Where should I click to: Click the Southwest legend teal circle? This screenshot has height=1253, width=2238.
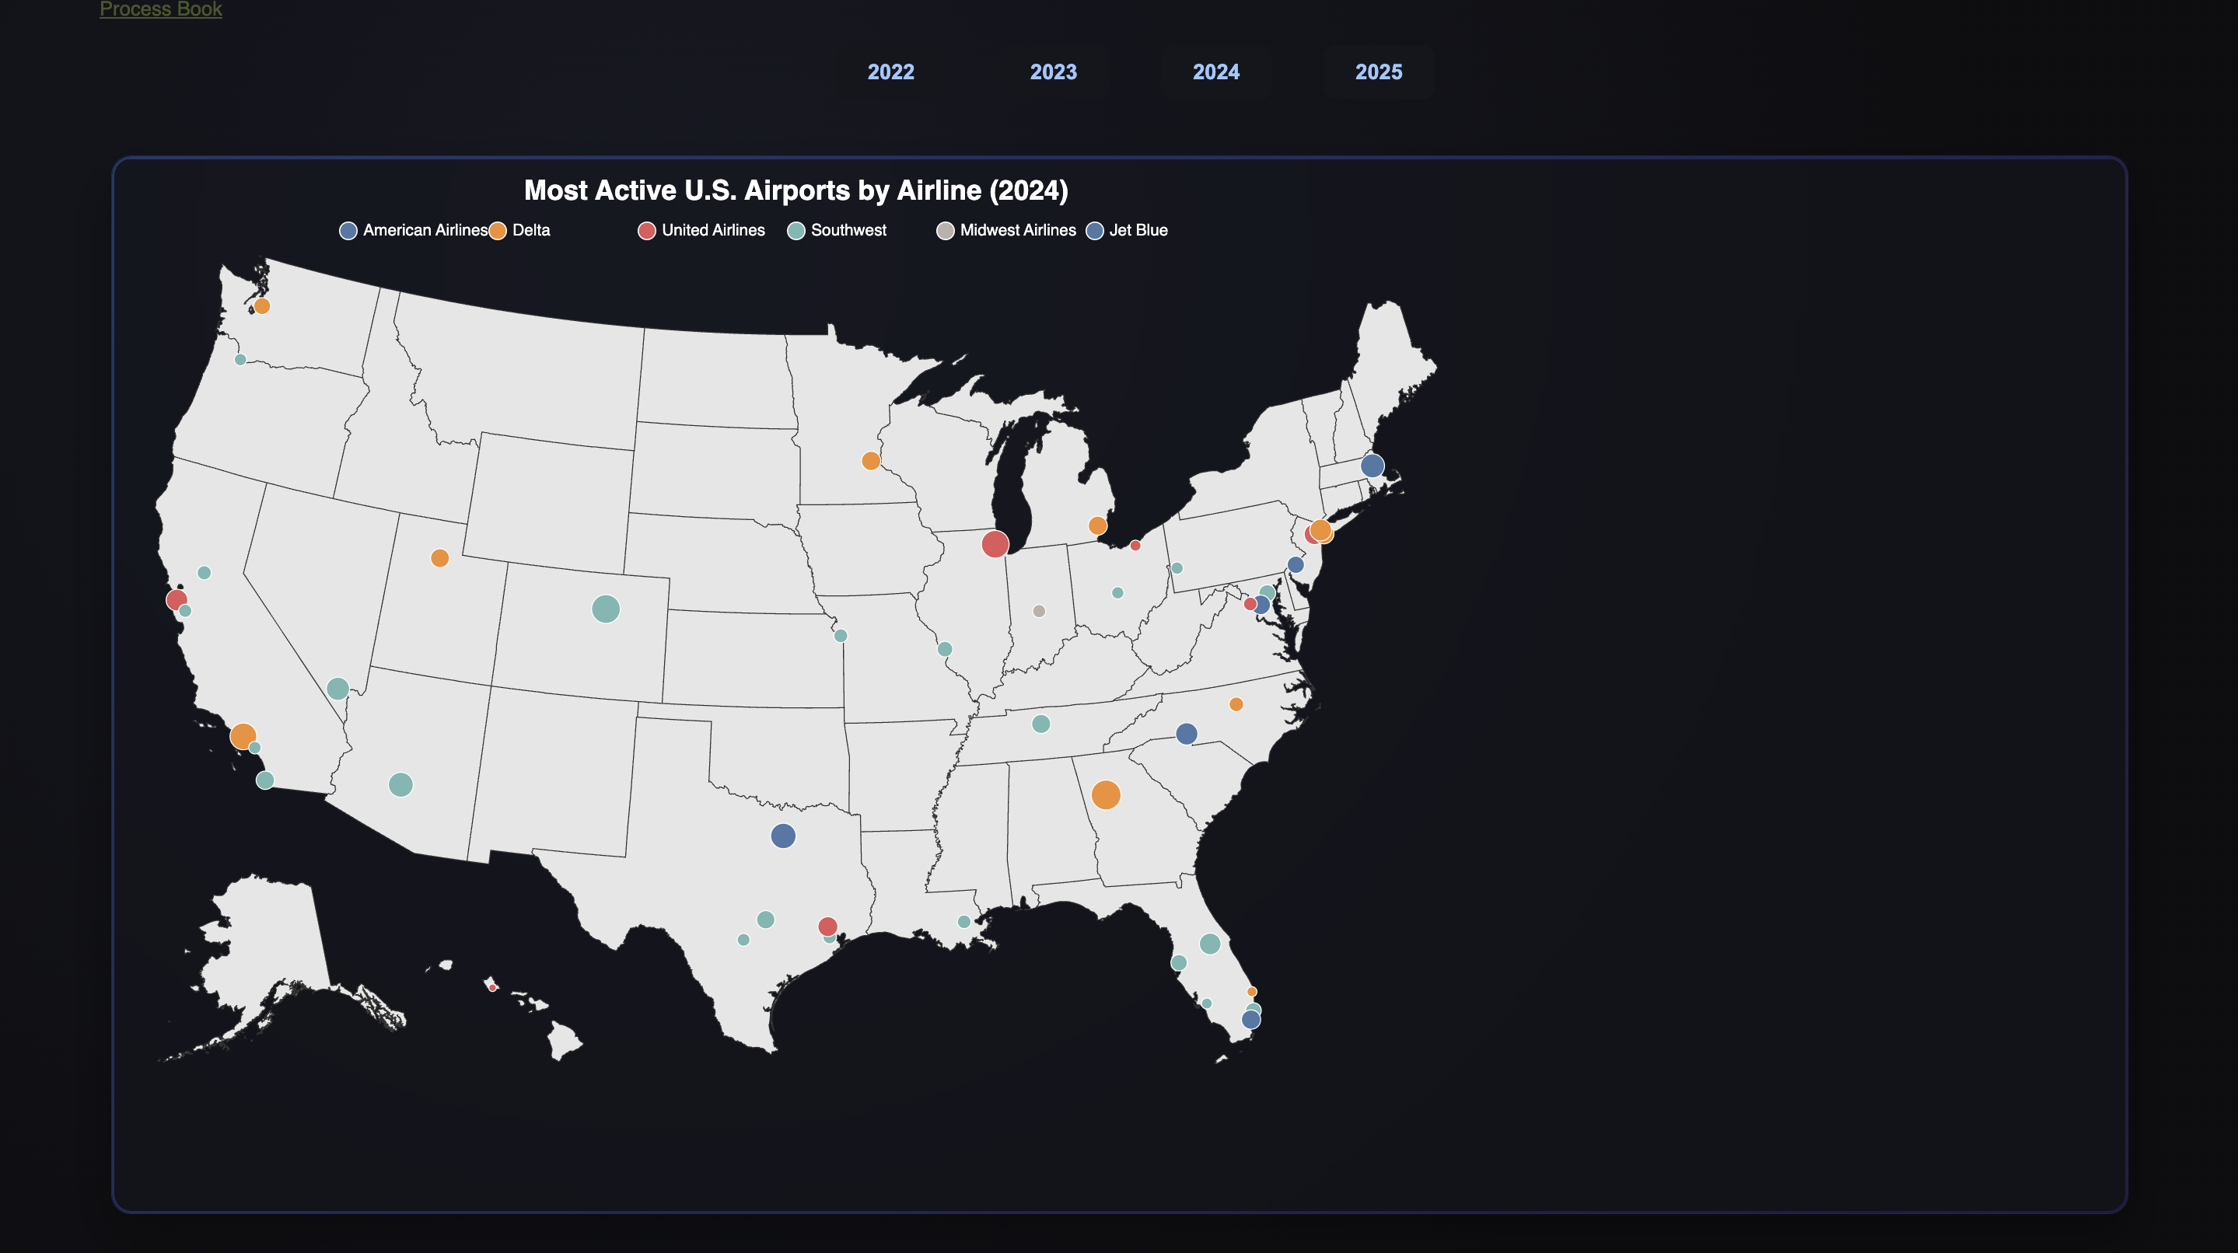click(x=796, y=231)
